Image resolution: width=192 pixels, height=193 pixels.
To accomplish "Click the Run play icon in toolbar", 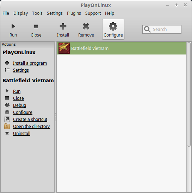I will click(x=13, y=26).
